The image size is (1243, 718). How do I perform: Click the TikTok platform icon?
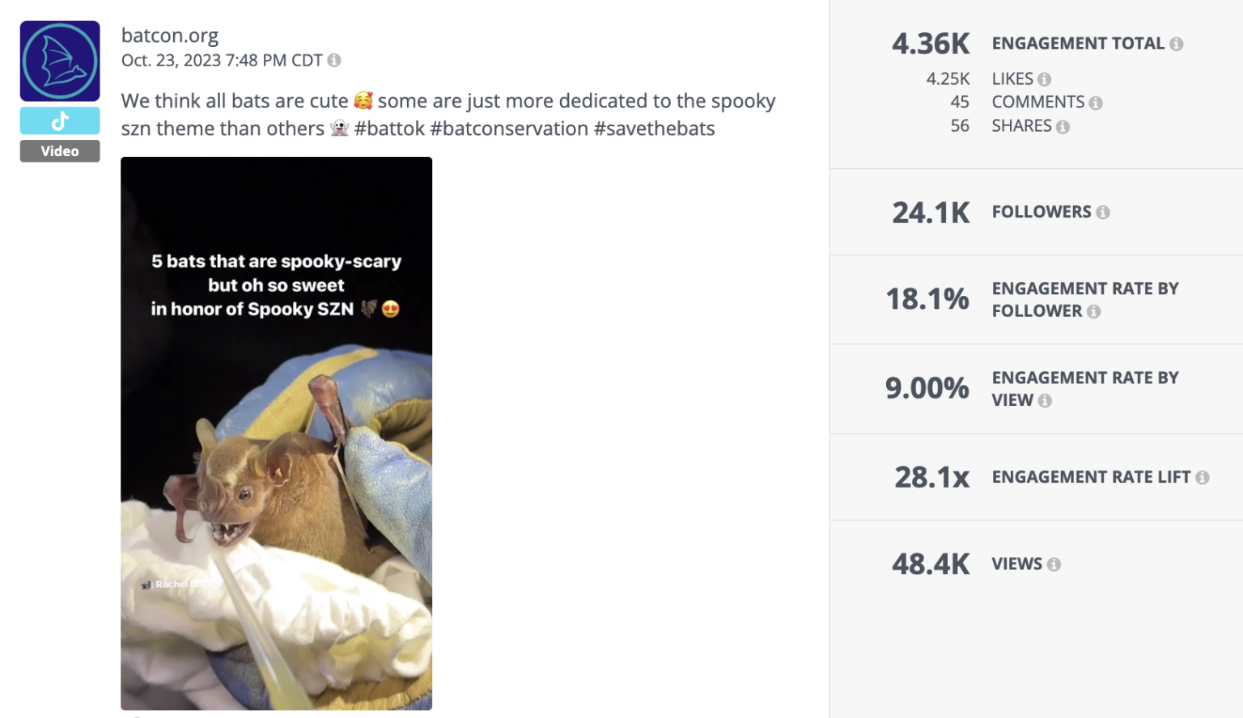(x=59, y=120)
